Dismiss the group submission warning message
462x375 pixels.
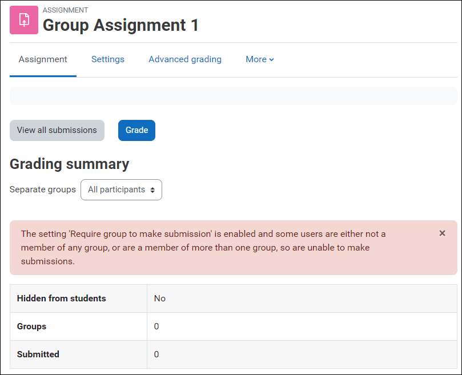(x=442, y=233)
